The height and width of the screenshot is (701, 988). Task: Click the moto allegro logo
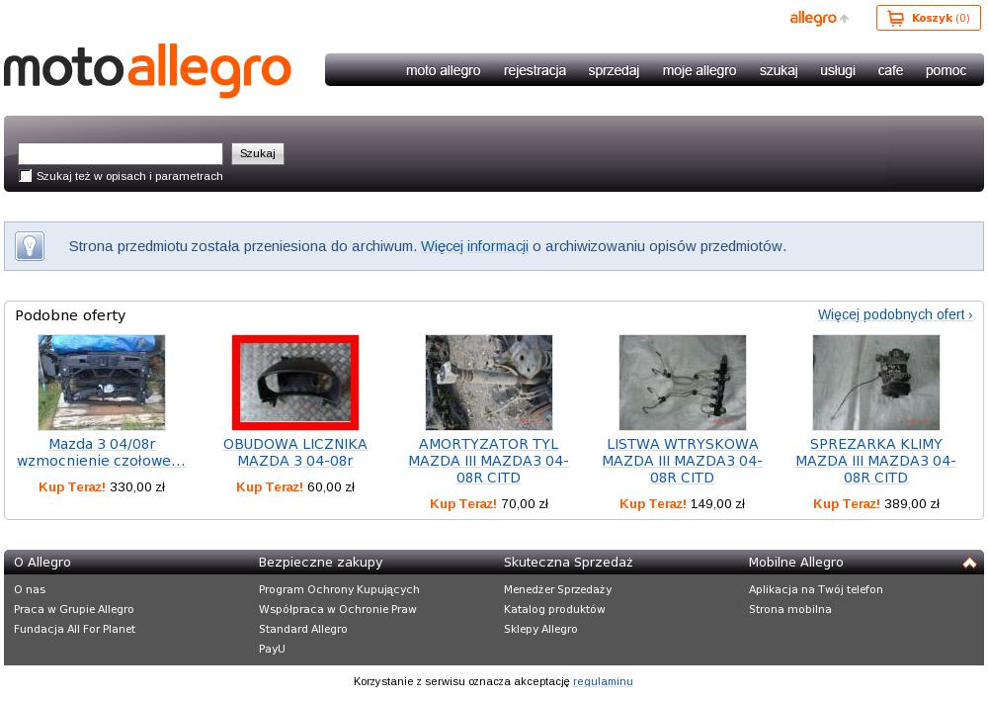(148, 70)
